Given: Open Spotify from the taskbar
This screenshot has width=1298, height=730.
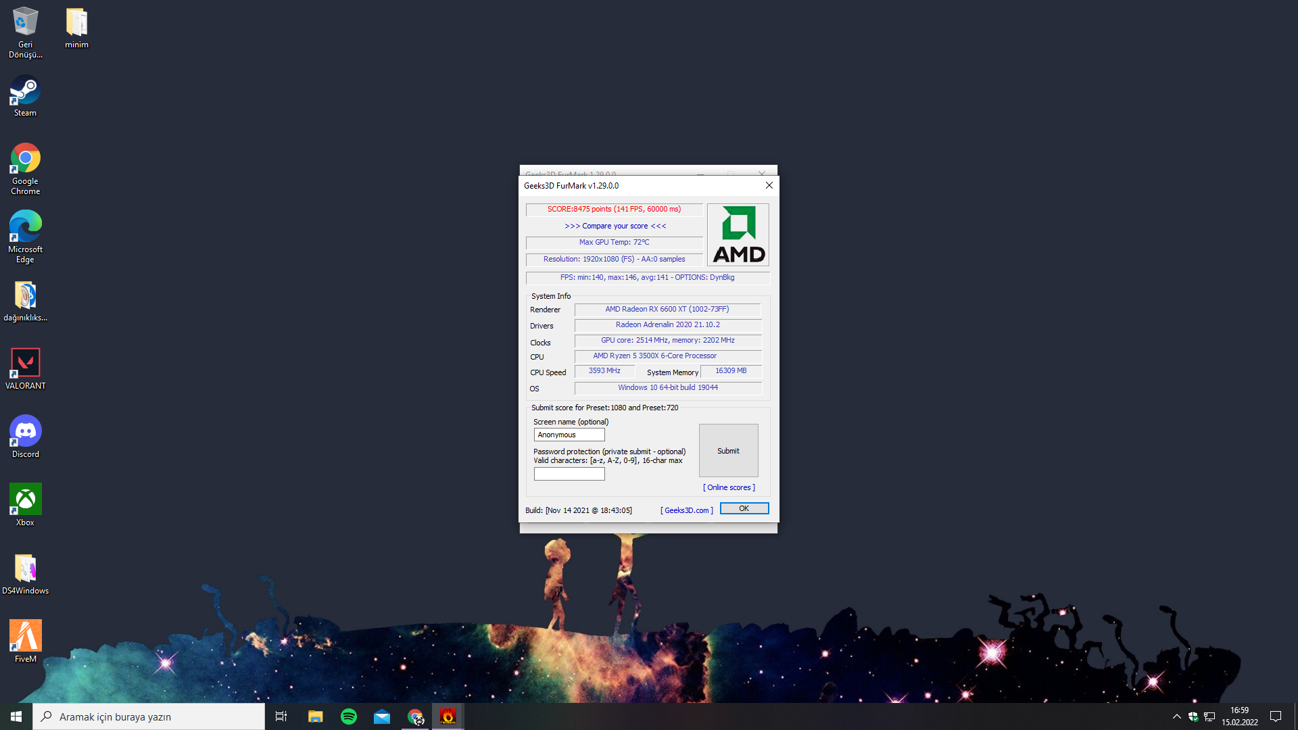Looking at the screenshot, I should (x=349, y=716).
